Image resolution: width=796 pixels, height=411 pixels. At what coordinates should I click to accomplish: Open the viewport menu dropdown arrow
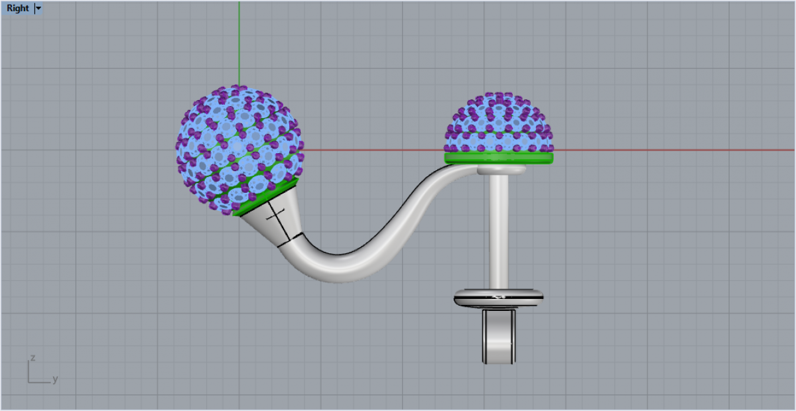[x=38, y=9]
